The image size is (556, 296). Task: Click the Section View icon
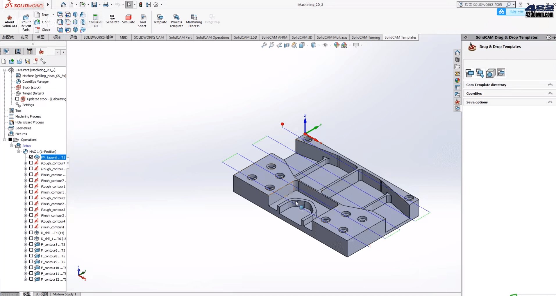[287, 45]
